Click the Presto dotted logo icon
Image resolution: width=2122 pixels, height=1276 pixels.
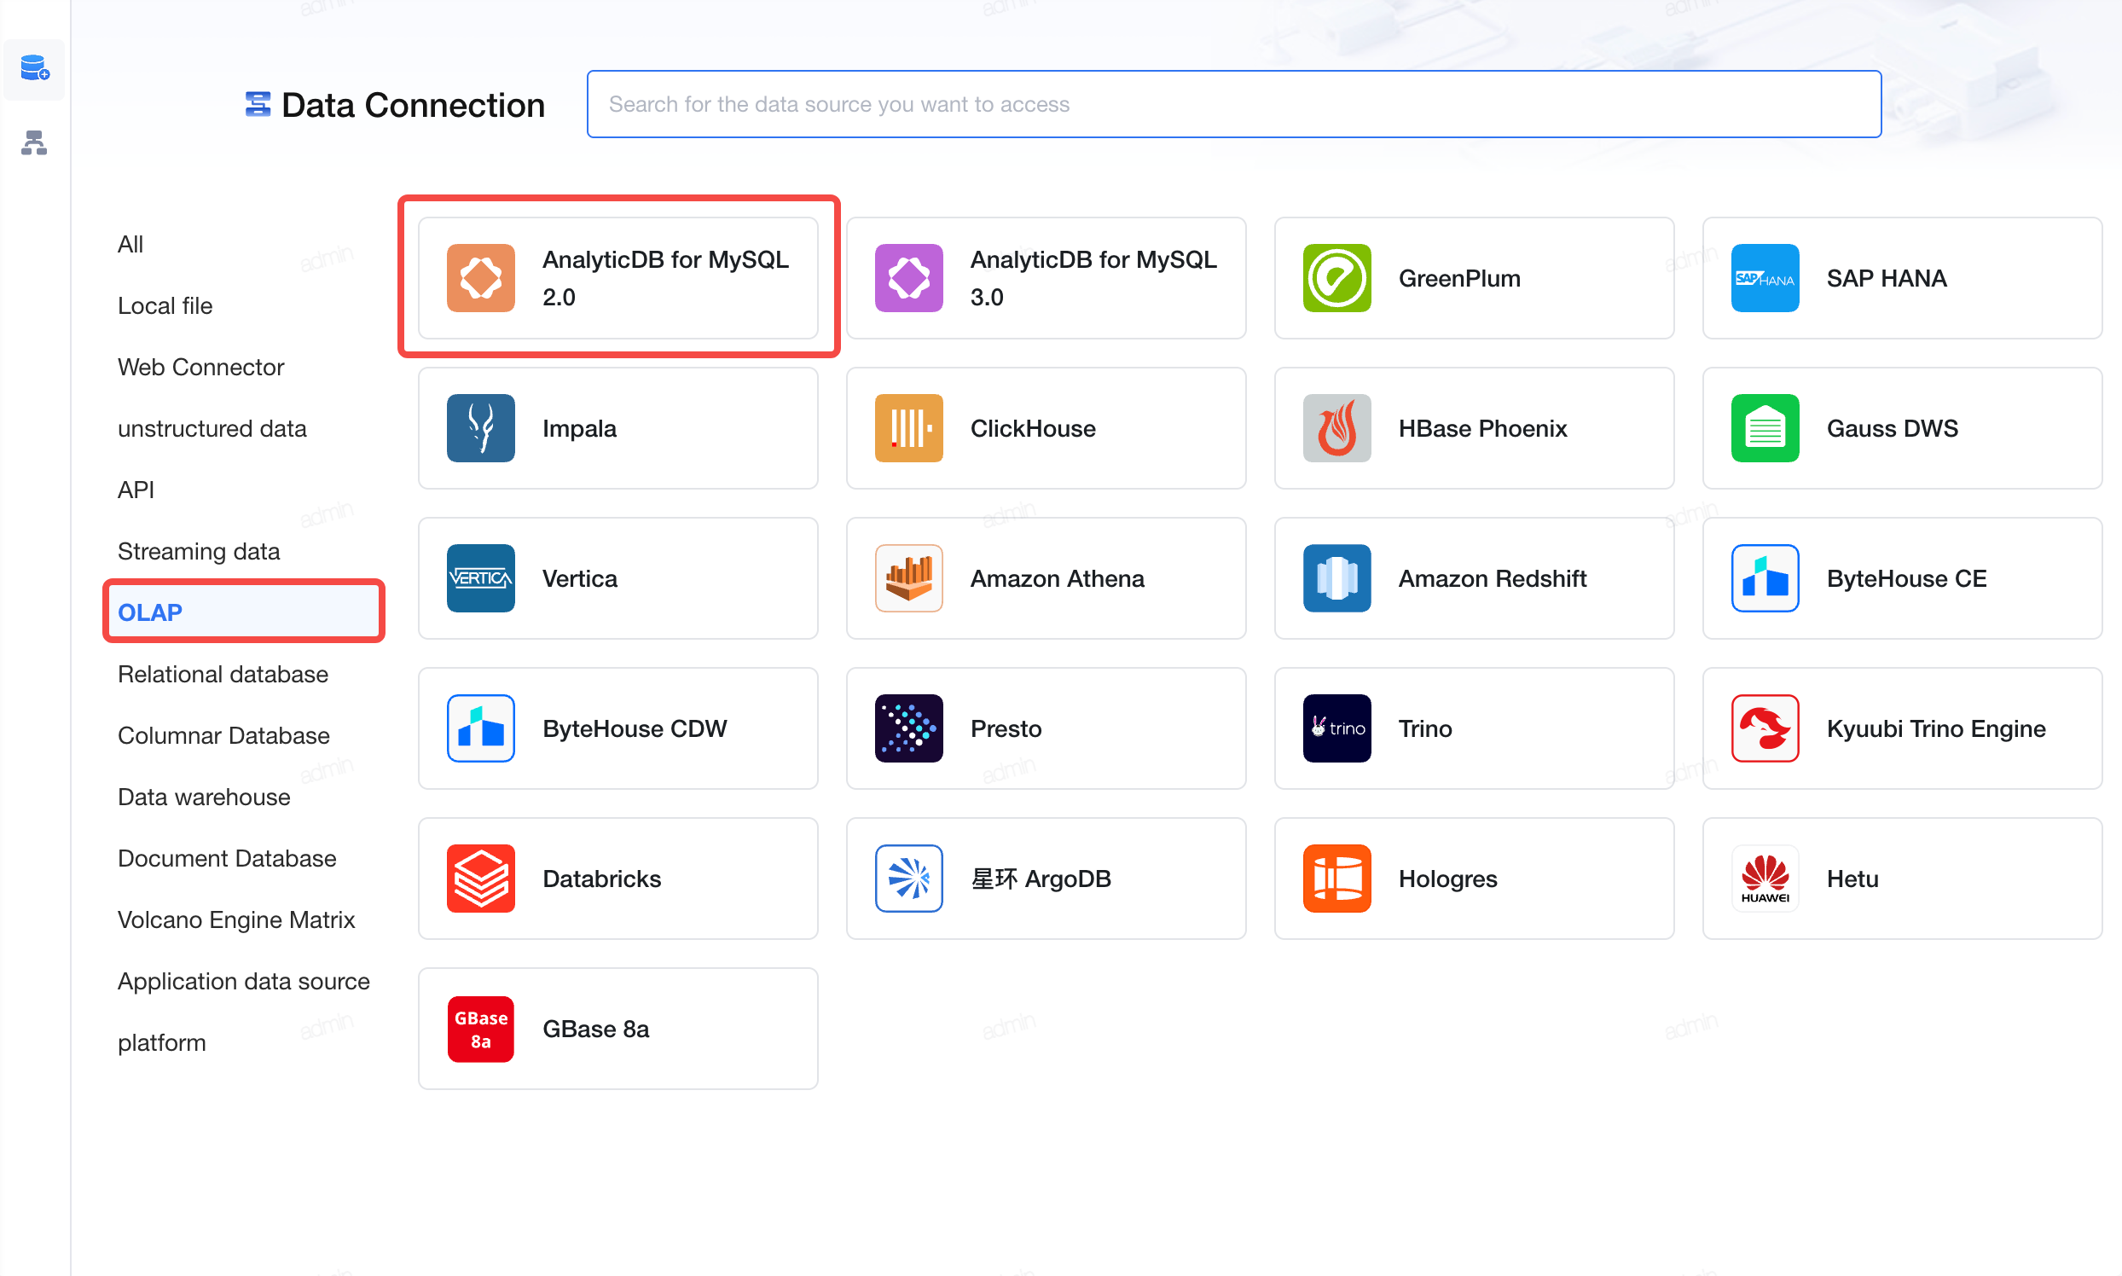click(x=909, y=728)
